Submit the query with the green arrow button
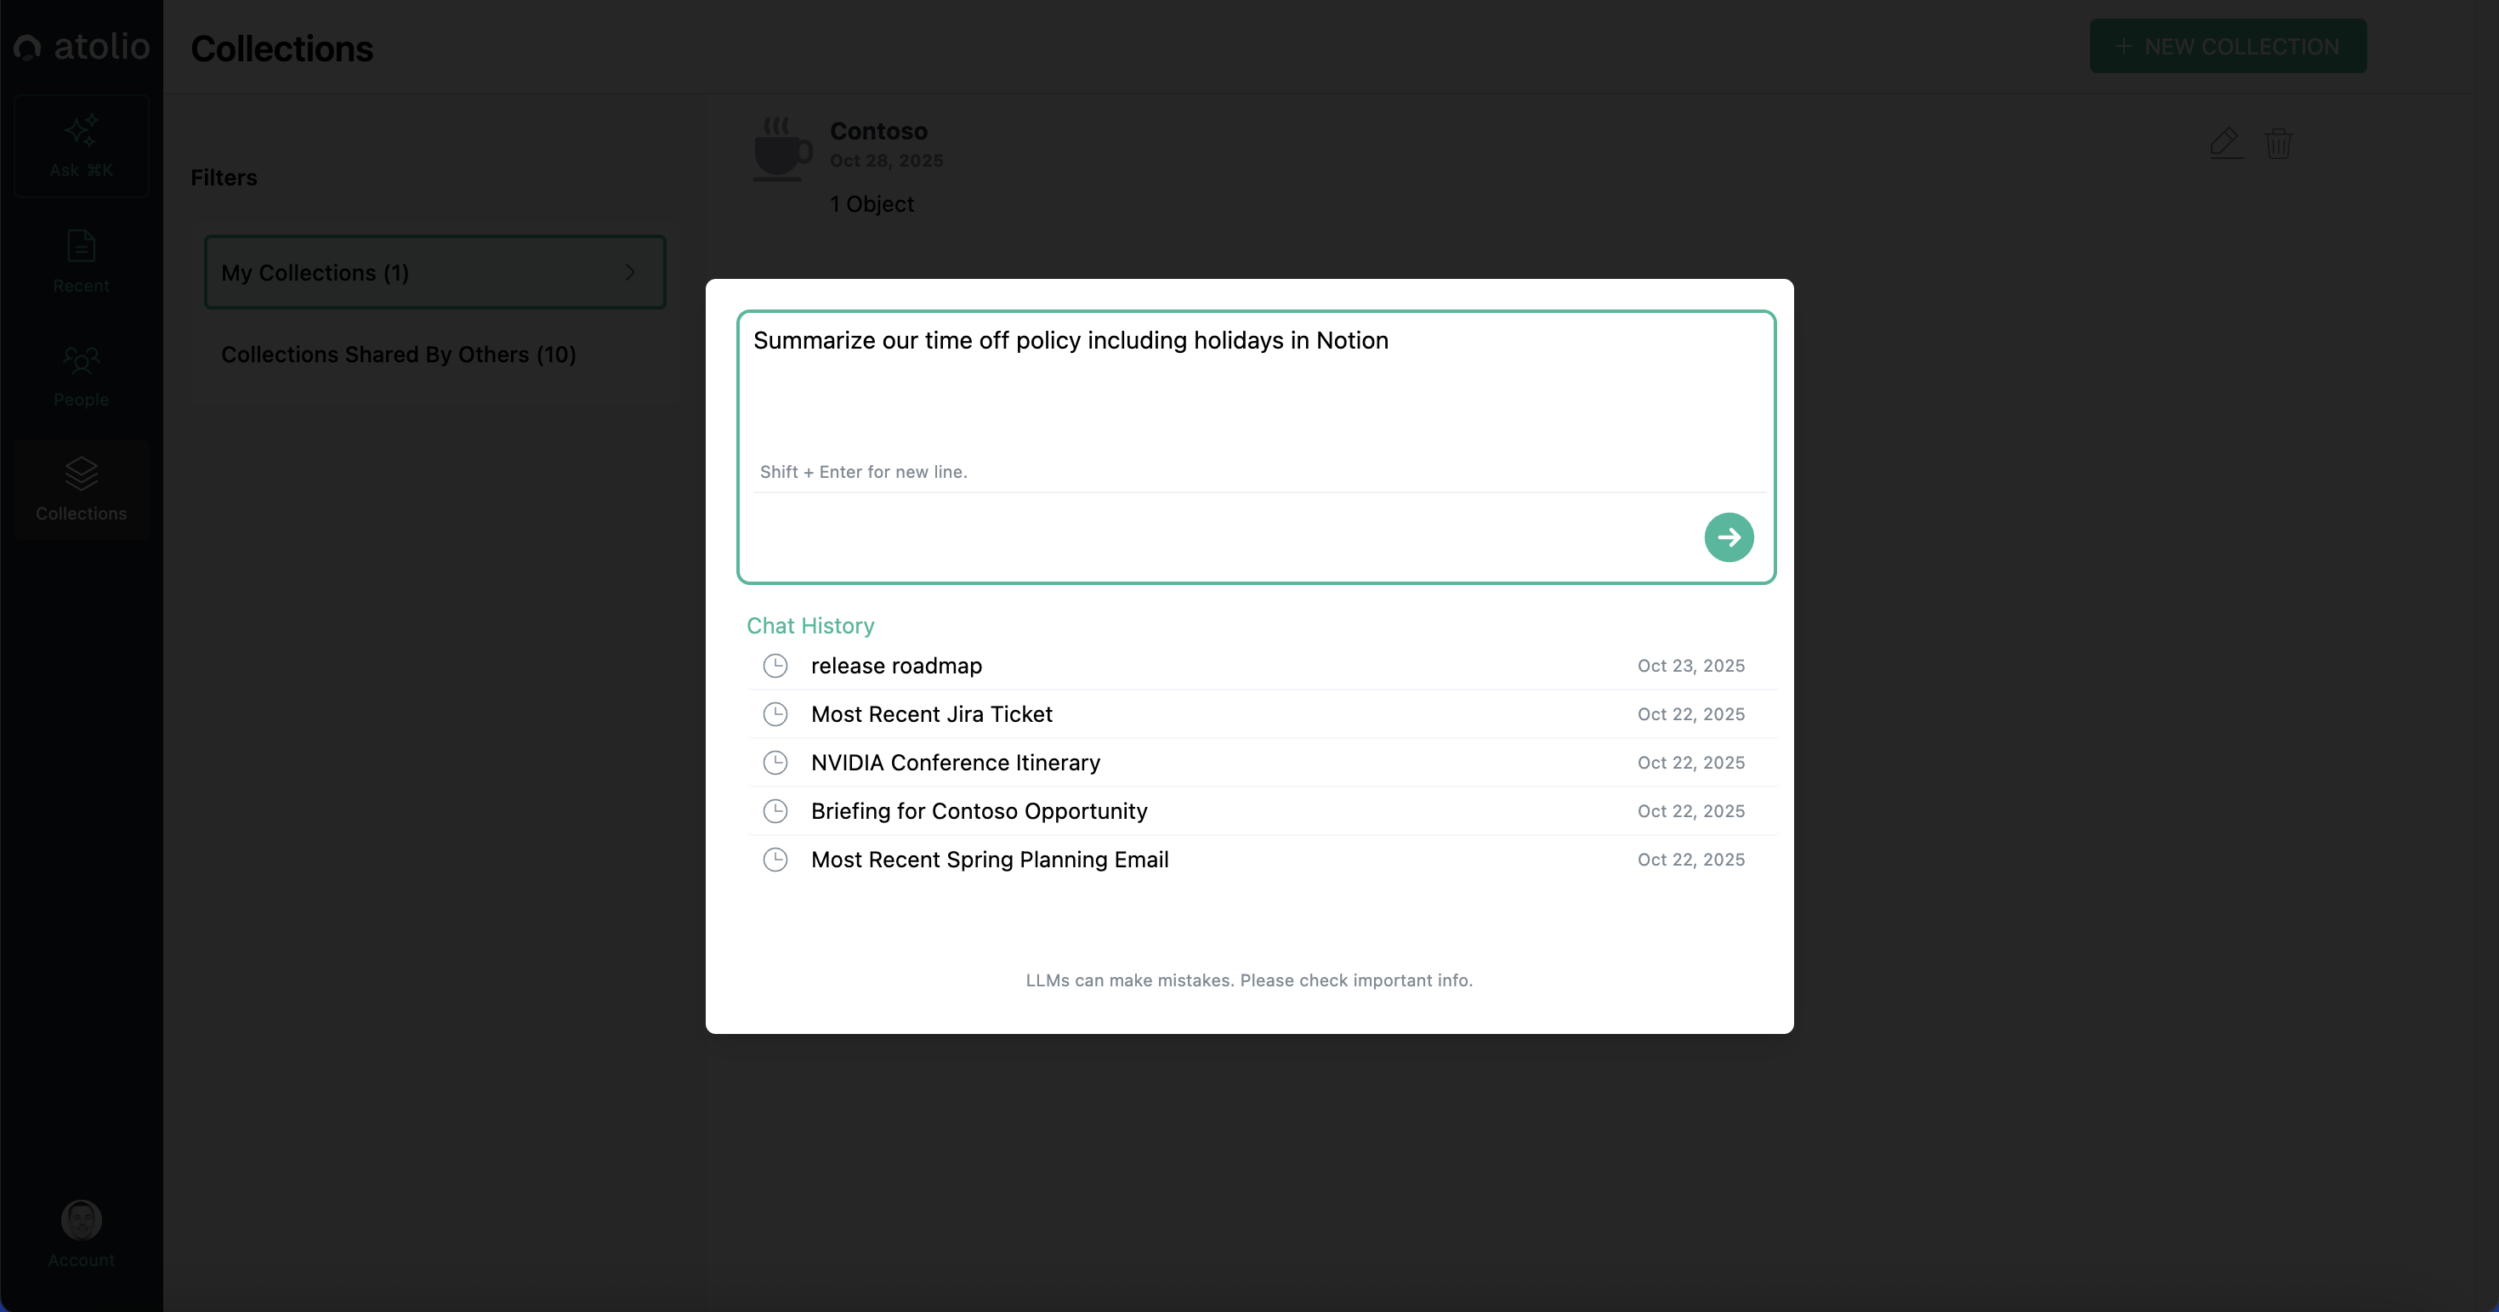 [x=1728, y=537]
